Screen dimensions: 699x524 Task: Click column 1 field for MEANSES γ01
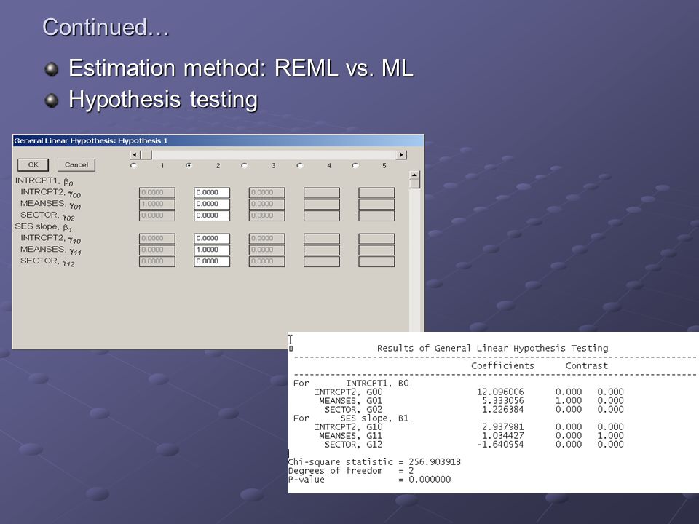click(157, 204)
